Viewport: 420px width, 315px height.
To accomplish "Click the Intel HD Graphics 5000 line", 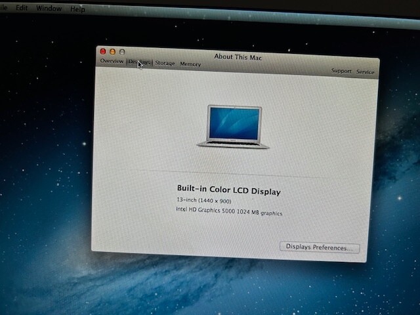I will coord(229,211).
